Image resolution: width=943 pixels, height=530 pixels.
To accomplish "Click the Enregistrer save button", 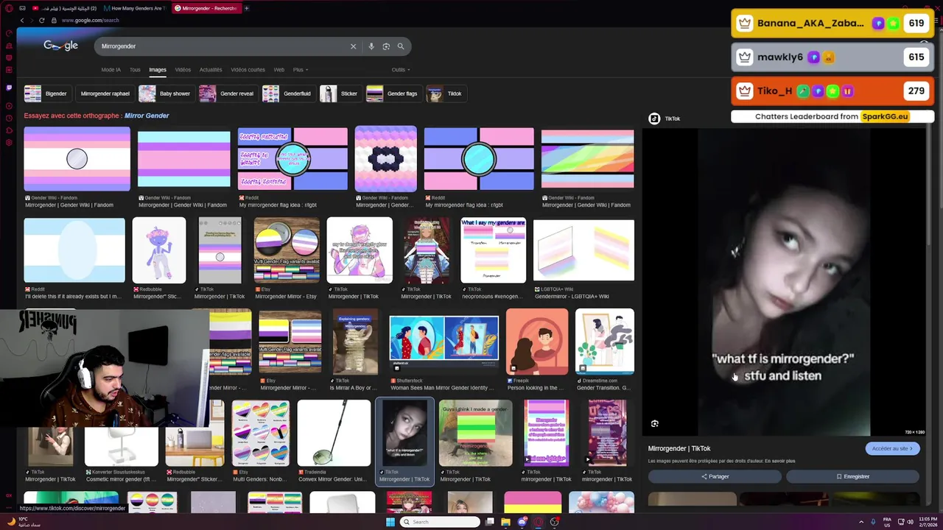I will click(852, 476).
